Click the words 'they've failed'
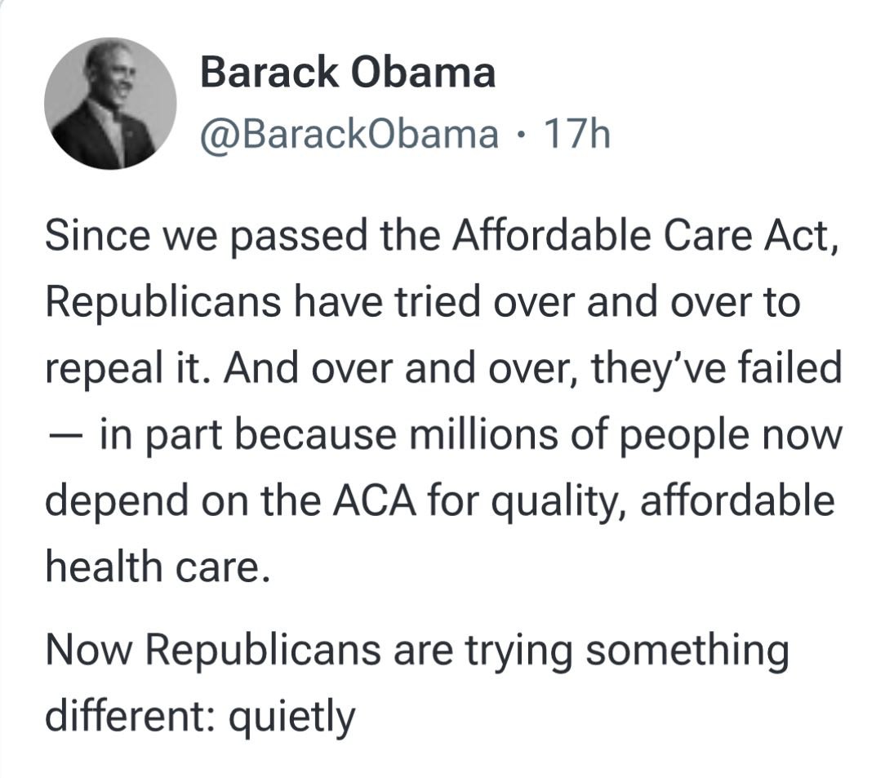 (x=717, y=368)
